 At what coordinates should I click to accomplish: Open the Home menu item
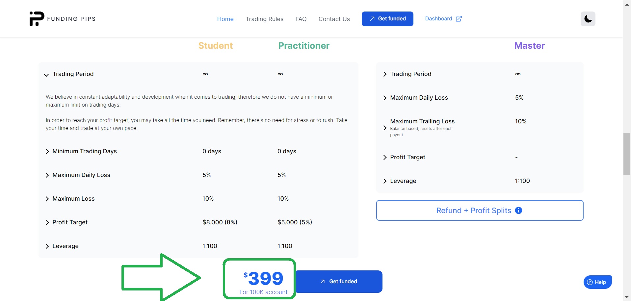tap(225, 19)
